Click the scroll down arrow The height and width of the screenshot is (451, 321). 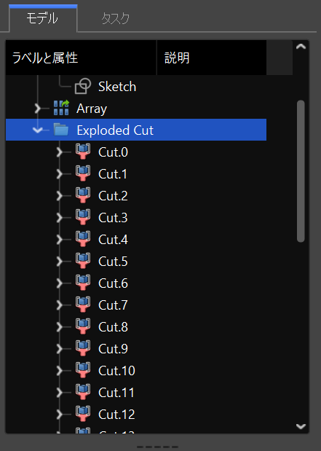point(301,426)
